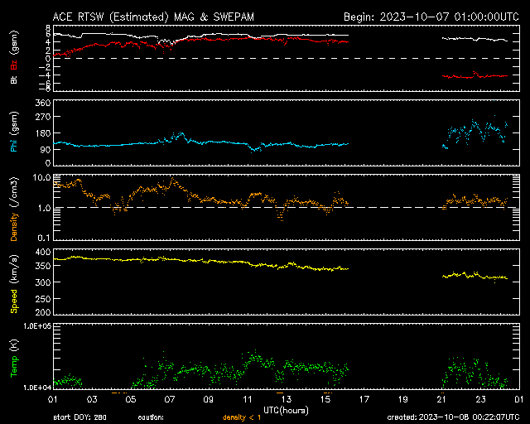530x424 pixels.
Task: Click the hour 11 tick on time axis
Action: [248, 400]
